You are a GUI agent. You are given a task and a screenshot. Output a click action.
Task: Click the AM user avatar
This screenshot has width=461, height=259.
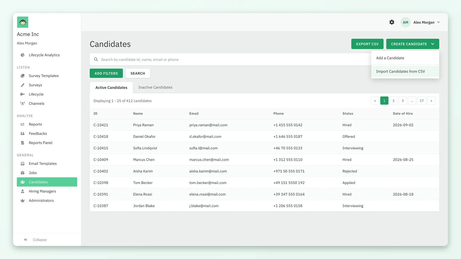tap(405, 22)
